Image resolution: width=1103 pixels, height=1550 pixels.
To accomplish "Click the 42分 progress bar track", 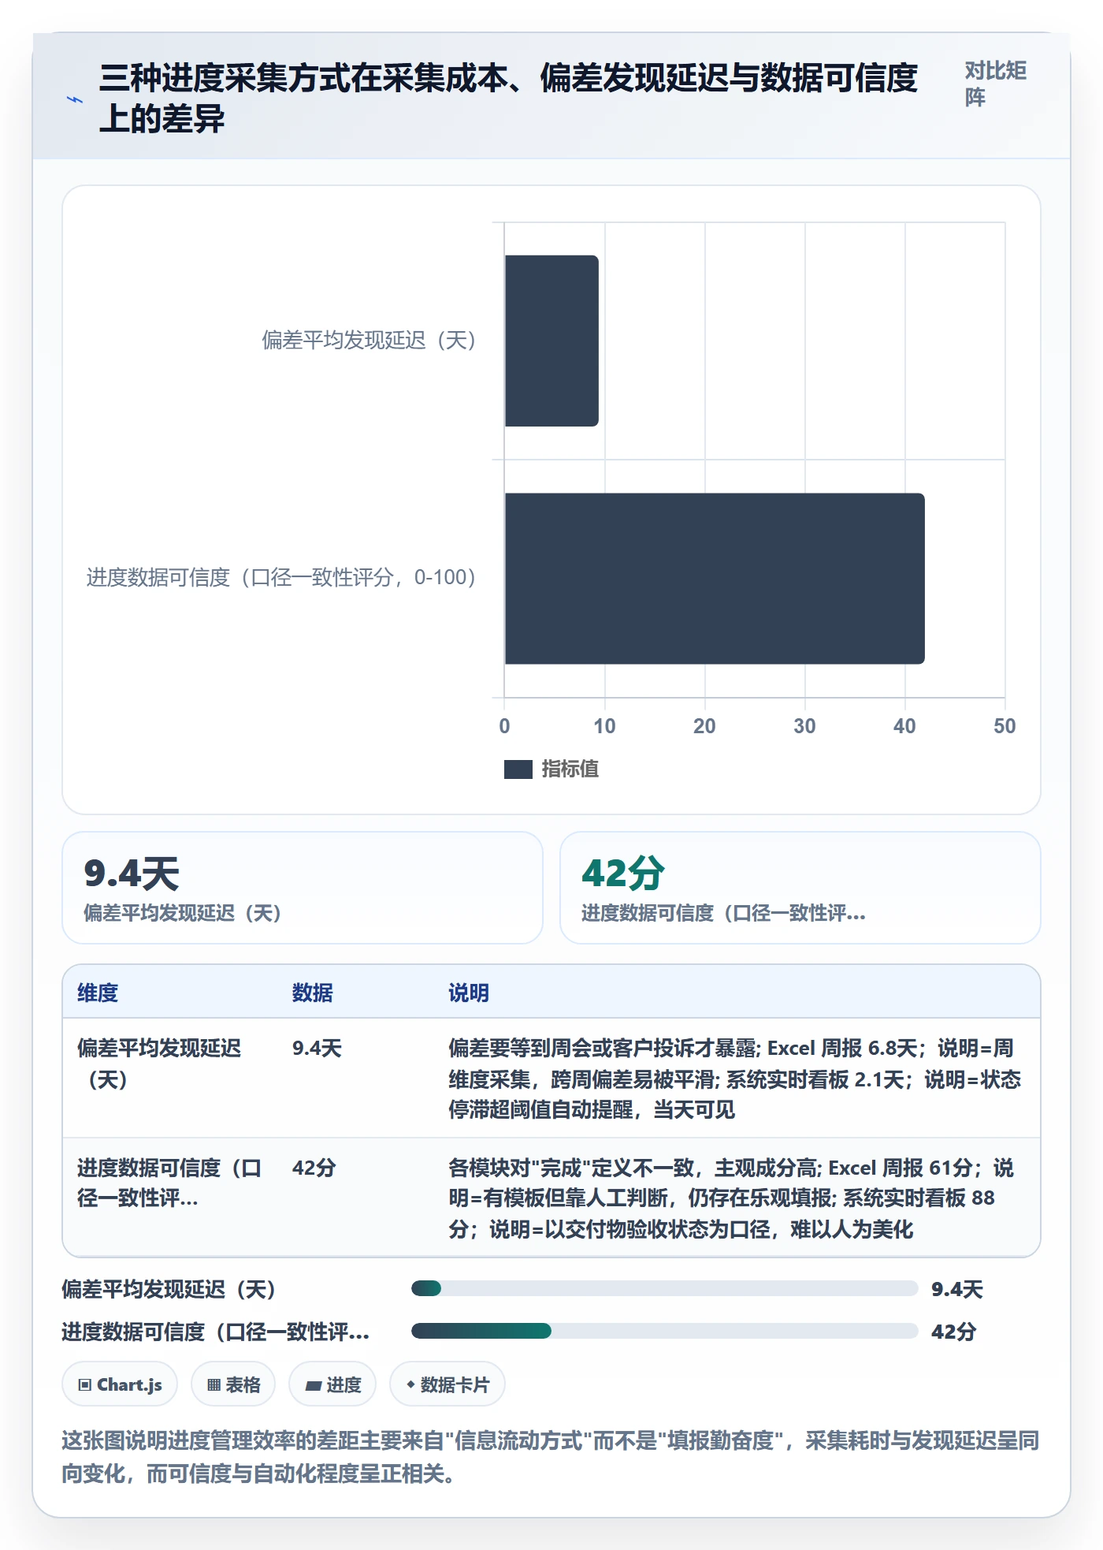I will click(664, 1331).
